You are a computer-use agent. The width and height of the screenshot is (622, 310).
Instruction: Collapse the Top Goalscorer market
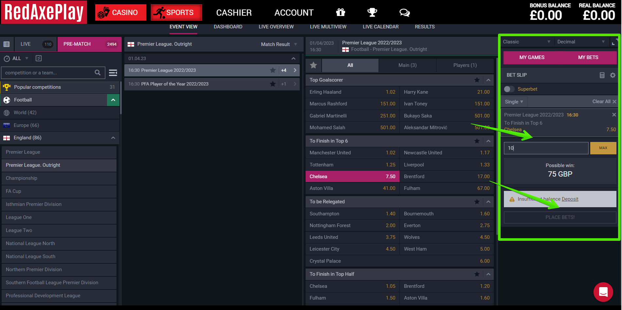tap(488, 80)
